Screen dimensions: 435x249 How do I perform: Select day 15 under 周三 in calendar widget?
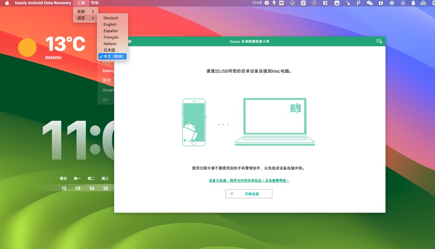[x=105, y=188]
